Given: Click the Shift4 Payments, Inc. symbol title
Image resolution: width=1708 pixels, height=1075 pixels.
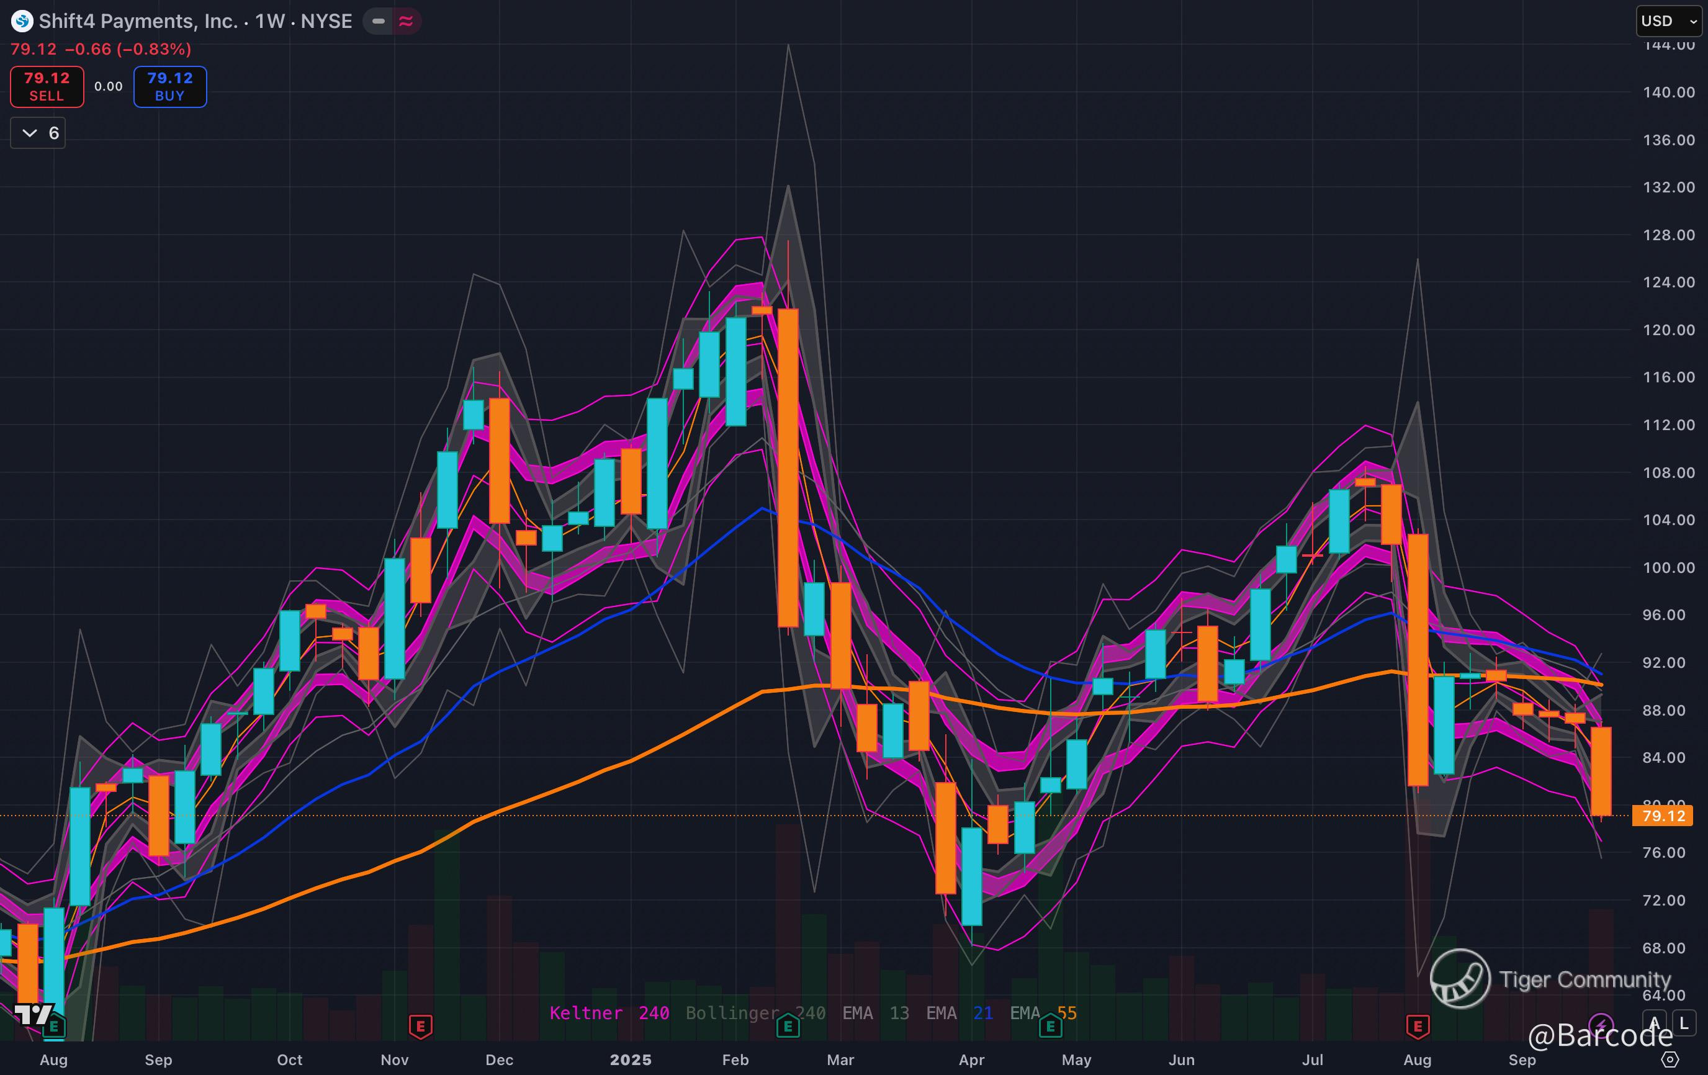Looking at the screenshot, I should coord(138,21).
